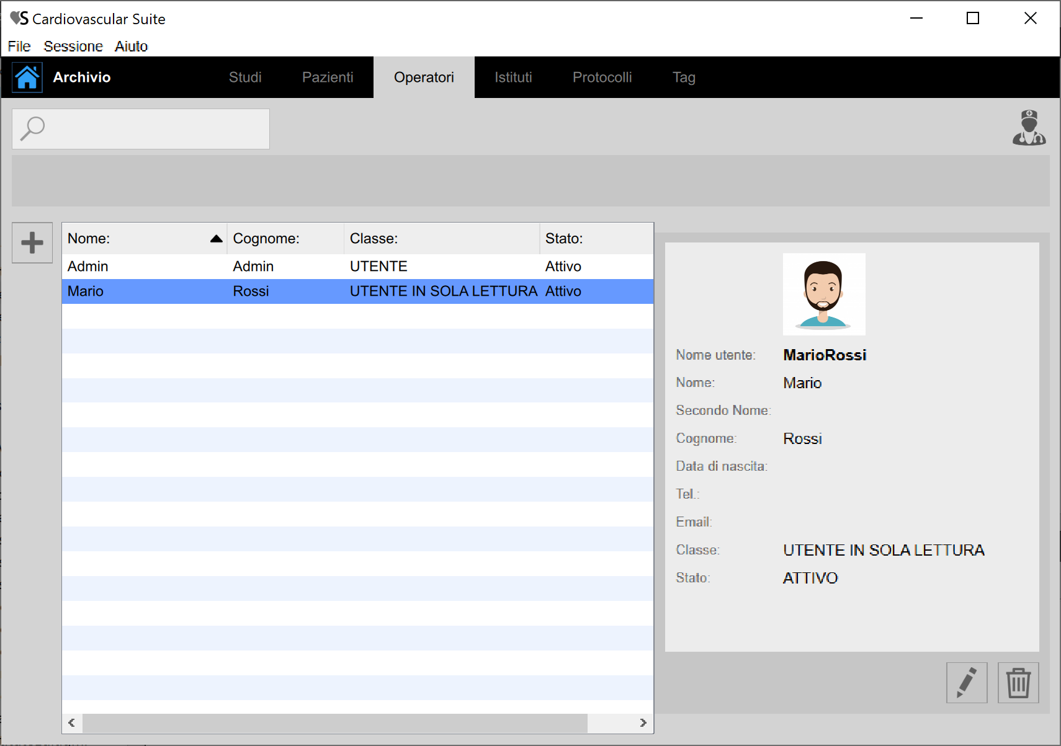
Task: Open the Protocolli tab
Action: tap(602, 78)
